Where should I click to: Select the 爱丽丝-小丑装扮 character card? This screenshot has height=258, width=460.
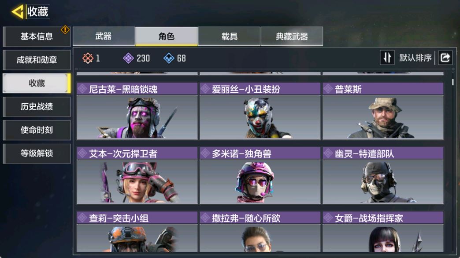pos(260,111)
